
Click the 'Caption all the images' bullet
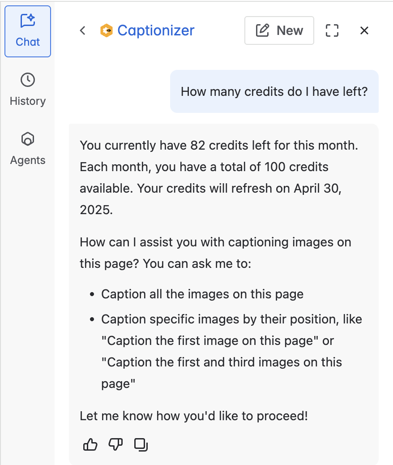tap(202, 294)
